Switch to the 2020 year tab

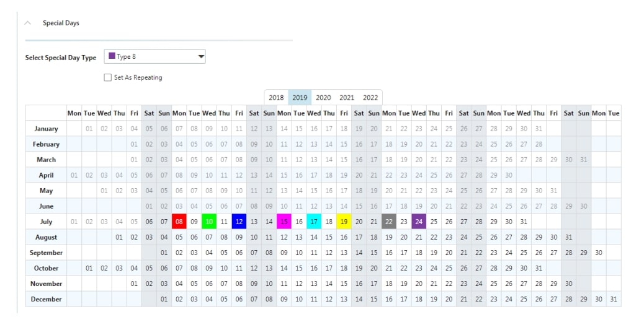pos(323,98)
